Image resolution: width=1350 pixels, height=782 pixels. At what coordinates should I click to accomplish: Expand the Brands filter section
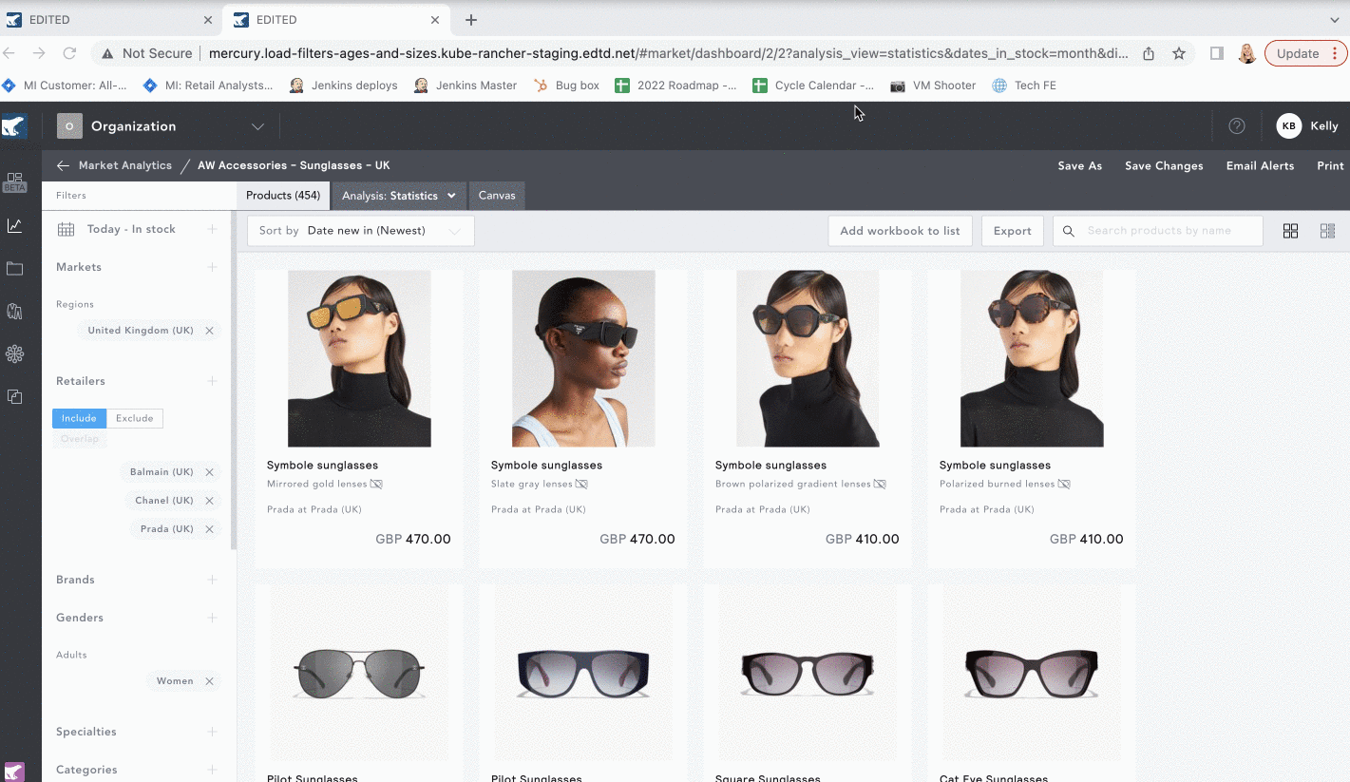212,580
